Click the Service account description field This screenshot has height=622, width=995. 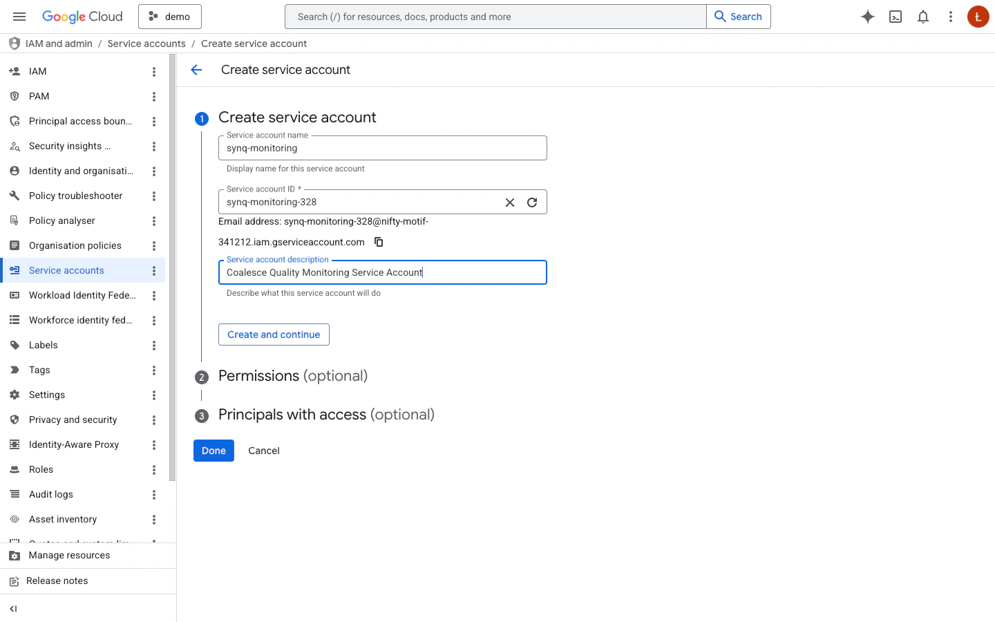click(x=383, y=272)
